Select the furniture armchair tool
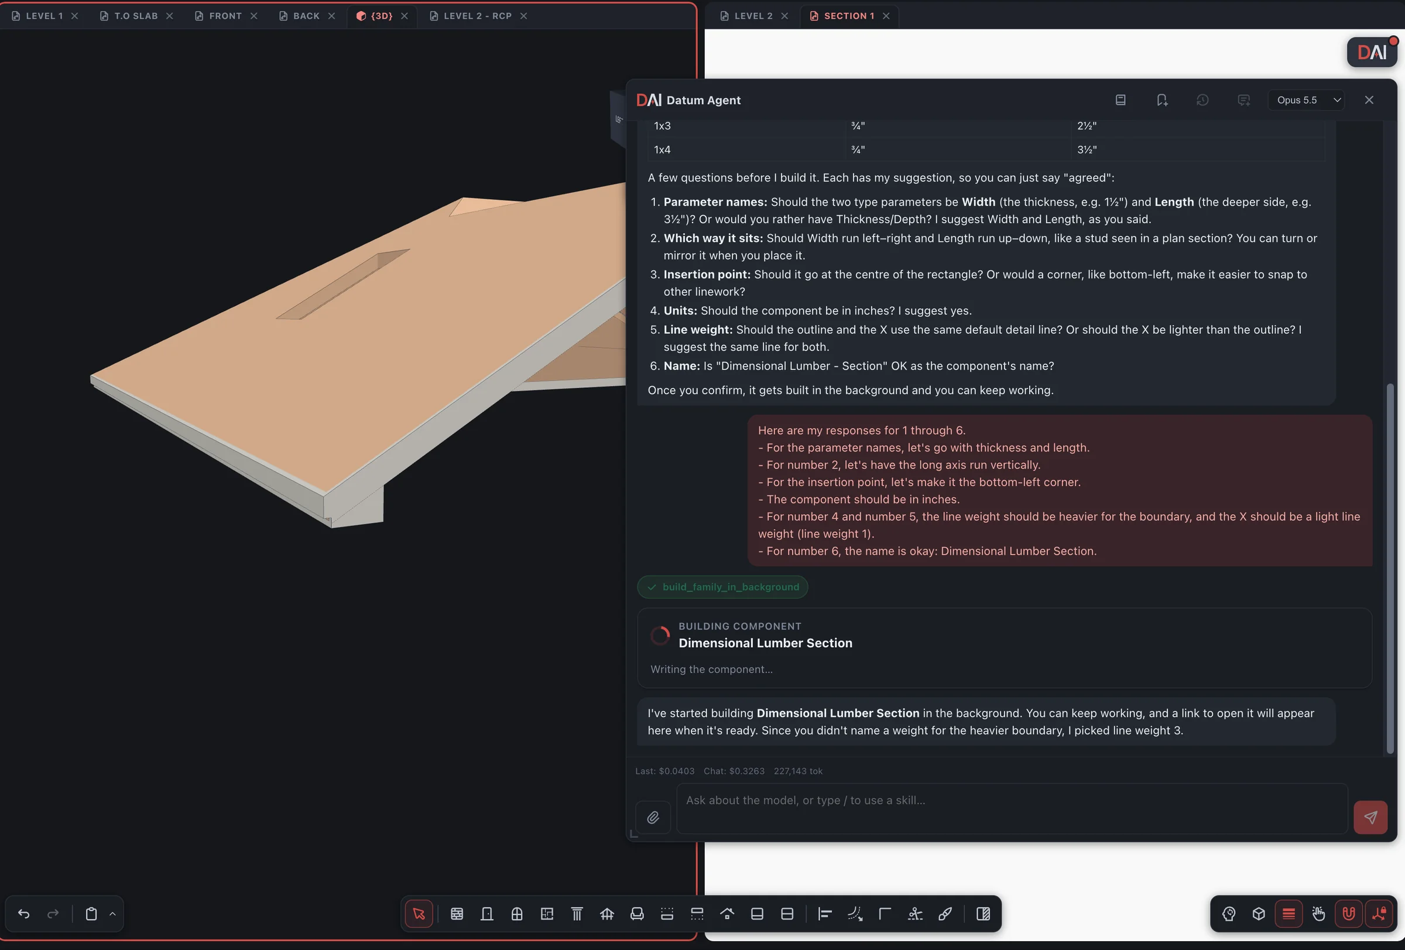1405x950 pixels. 637,914
